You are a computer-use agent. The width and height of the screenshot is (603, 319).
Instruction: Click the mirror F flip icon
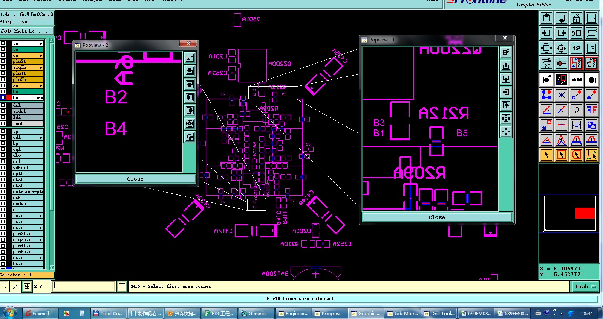(592, 110)
